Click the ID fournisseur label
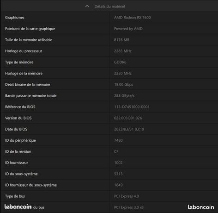 [x=17, y=163]
